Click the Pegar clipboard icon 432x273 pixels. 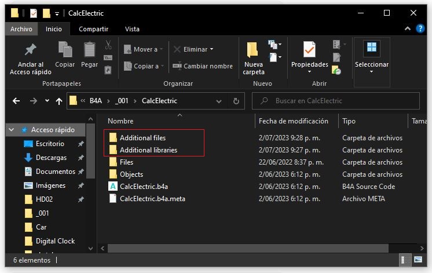(89, 51)
